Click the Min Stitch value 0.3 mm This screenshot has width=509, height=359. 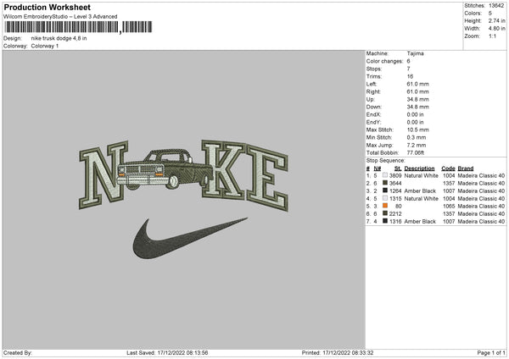coord(417,138)
